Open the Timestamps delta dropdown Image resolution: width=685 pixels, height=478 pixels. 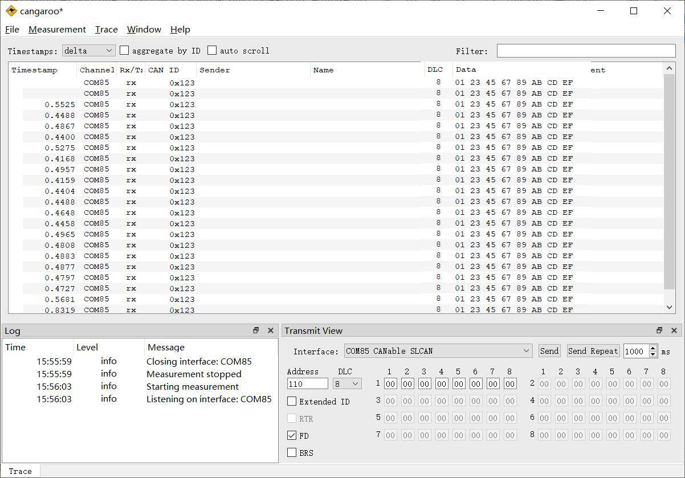89,51
